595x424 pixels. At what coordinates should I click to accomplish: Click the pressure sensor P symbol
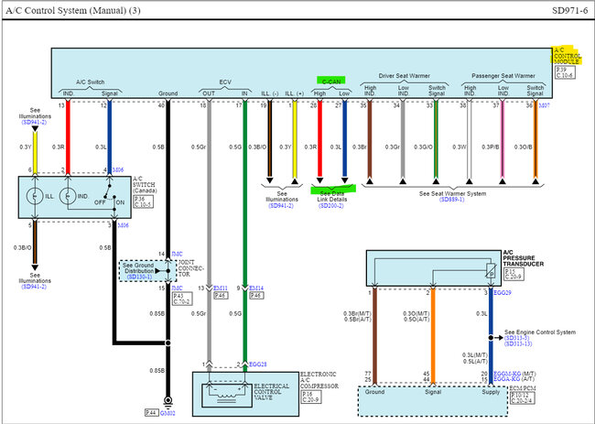click(491, 271)
